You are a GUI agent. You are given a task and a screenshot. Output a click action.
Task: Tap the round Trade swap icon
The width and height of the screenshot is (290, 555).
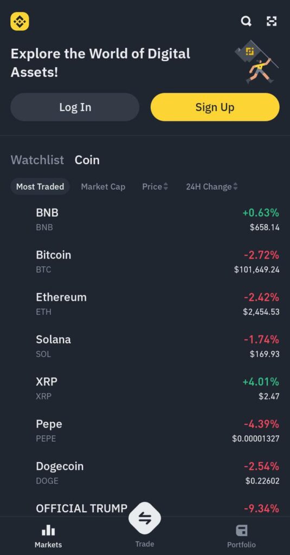[145, 519]
